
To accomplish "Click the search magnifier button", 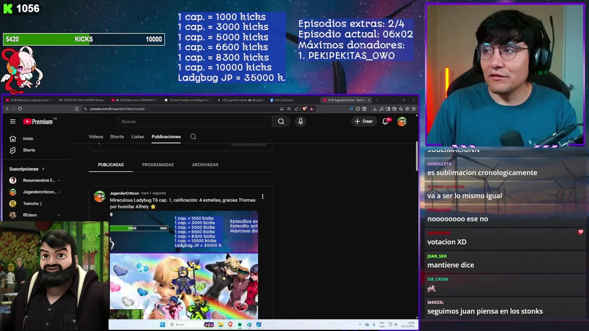I will [x=281, y=121].
